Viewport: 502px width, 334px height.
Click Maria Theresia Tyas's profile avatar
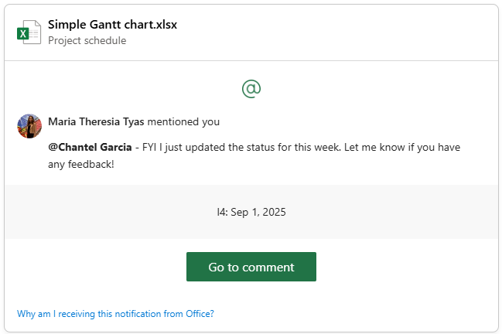point(29,126)
